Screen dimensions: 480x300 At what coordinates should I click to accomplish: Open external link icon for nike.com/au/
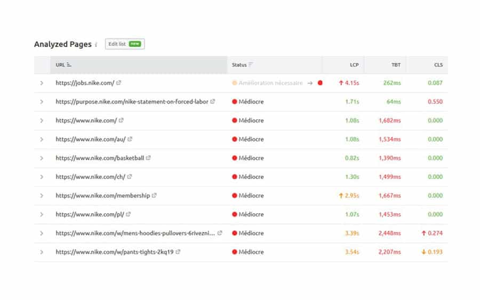(x=130, y=139)
